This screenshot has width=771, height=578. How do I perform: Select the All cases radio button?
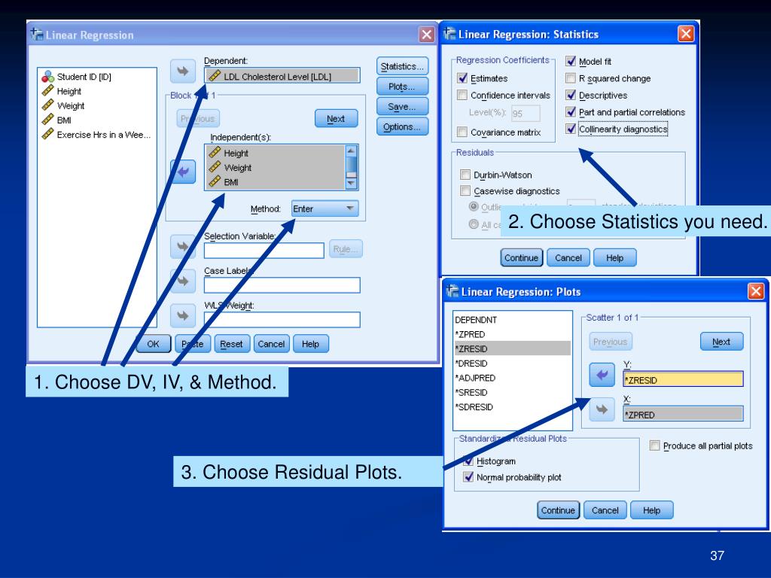[x=474, y=224]
